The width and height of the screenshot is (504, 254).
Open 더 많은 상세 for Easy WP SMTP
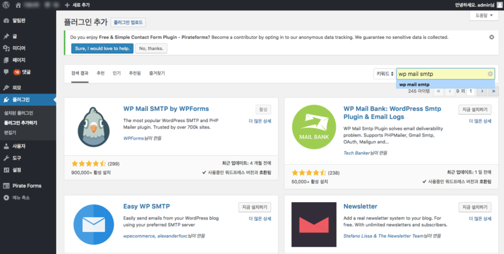[x=260, y=219]
